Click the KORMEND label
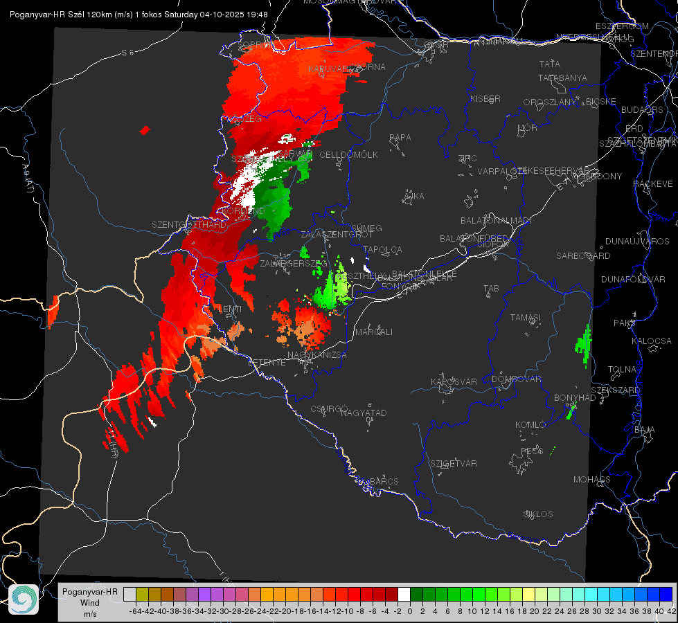Screen dimensions: 678x623 pos(242,211)
